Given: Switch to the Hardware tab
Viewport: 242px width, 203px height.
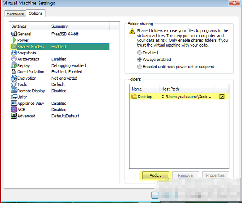Looking at the screenshot, I should click(15, 14).
